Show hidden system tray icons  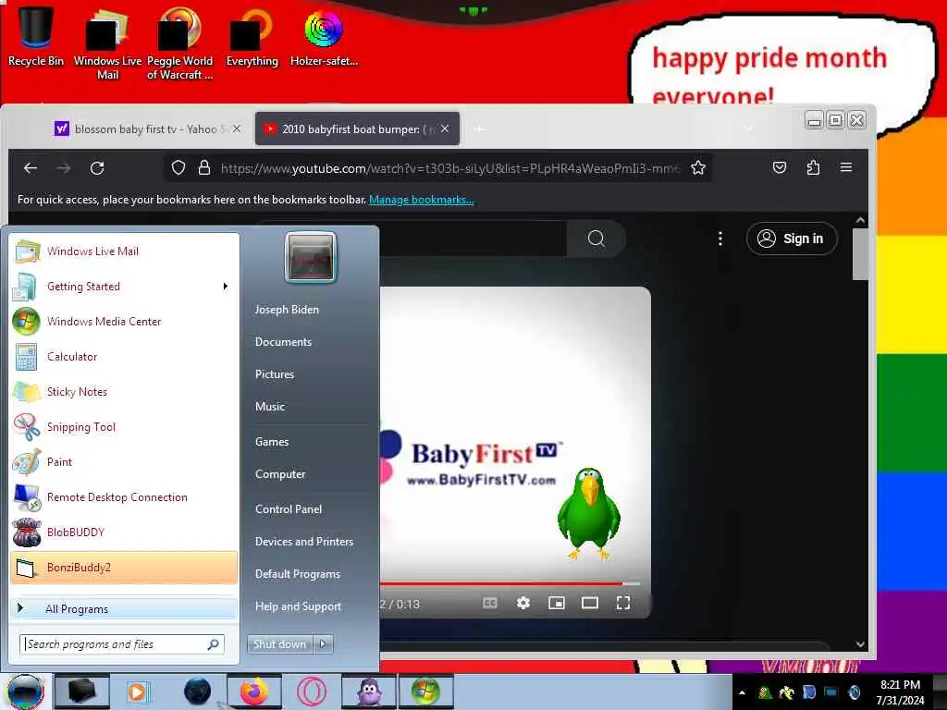[742, 692]
